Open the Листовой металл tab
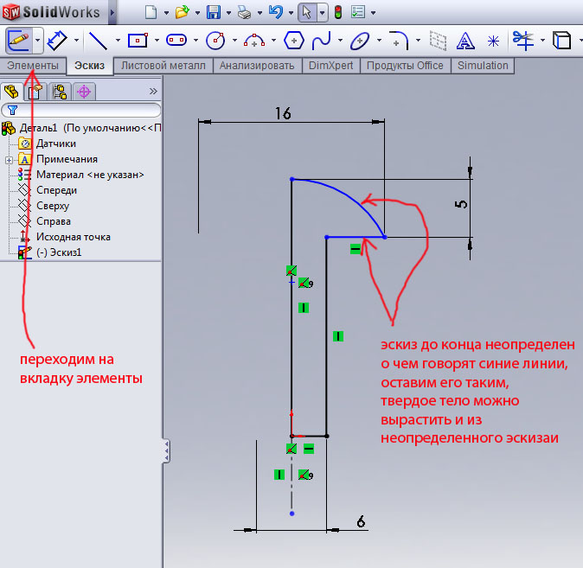This screenshot has width=583, height=568. 163,66
